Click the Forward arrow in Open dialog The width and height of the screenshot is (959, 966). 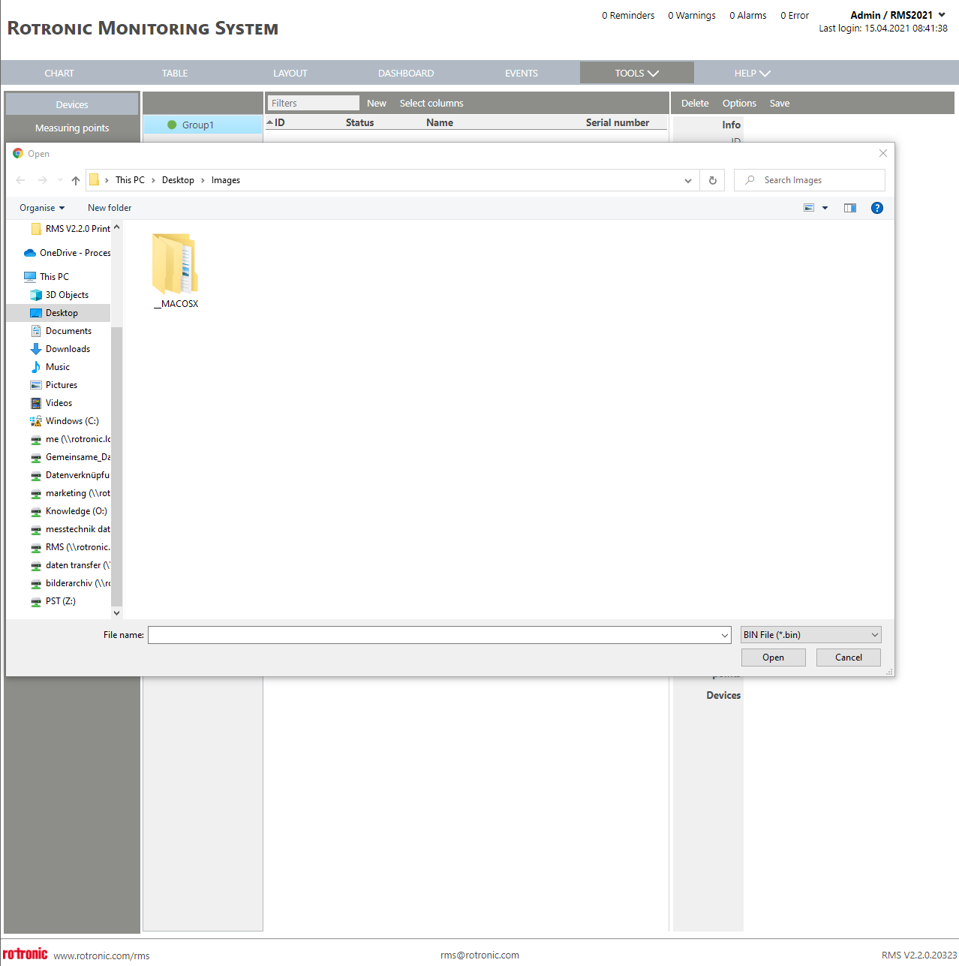(x=43, y=180)
